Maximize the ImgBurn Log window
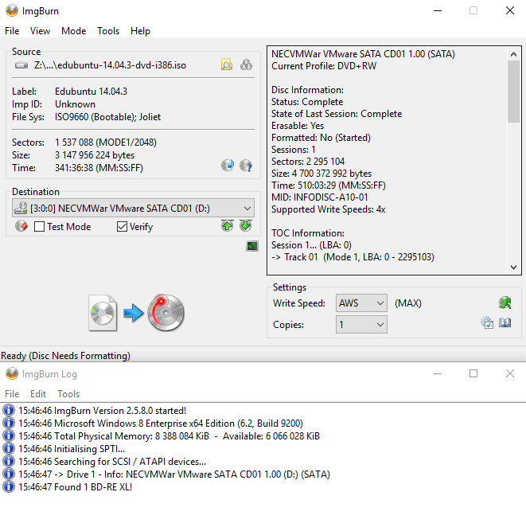This screenshot has height=531, width=526. [473, 373]
